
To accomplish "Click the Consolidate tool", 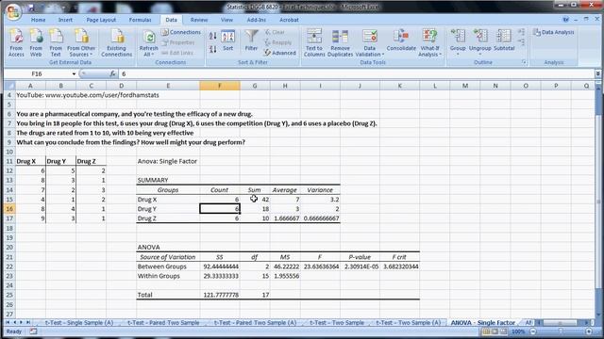I will tap(401, 40).
